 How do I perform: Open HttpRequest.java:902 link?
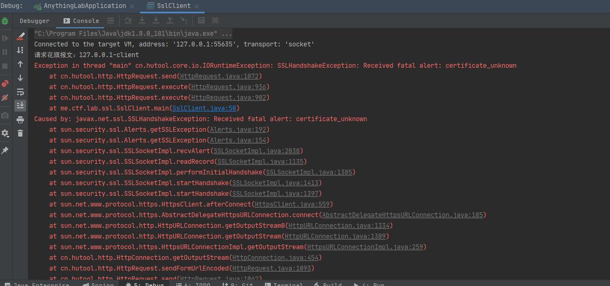click(229, 97)
